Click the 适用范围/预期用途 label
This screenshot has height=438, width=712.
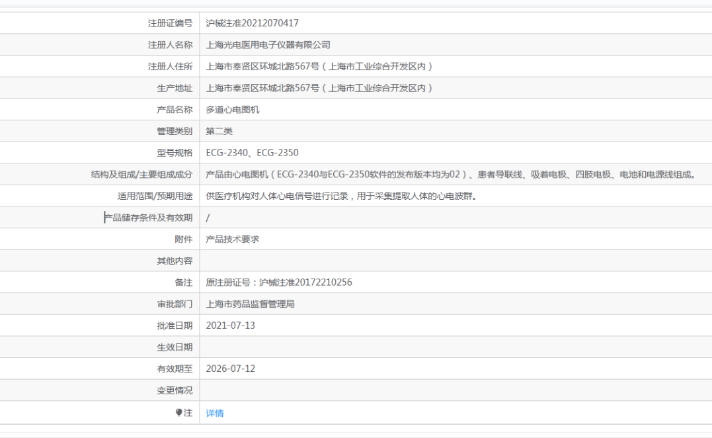pos(155,197)
